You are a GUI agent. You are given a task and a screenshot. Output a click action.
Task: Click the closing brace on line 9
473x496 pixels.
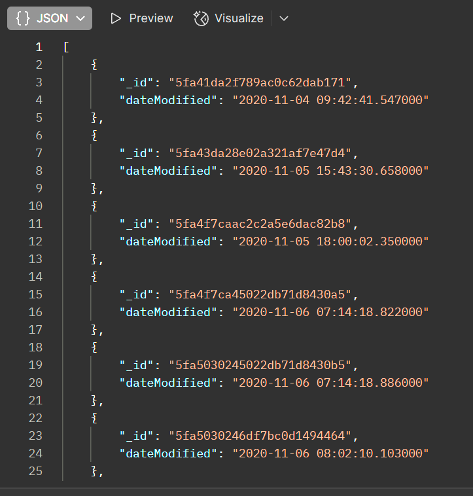pos(95,188)
